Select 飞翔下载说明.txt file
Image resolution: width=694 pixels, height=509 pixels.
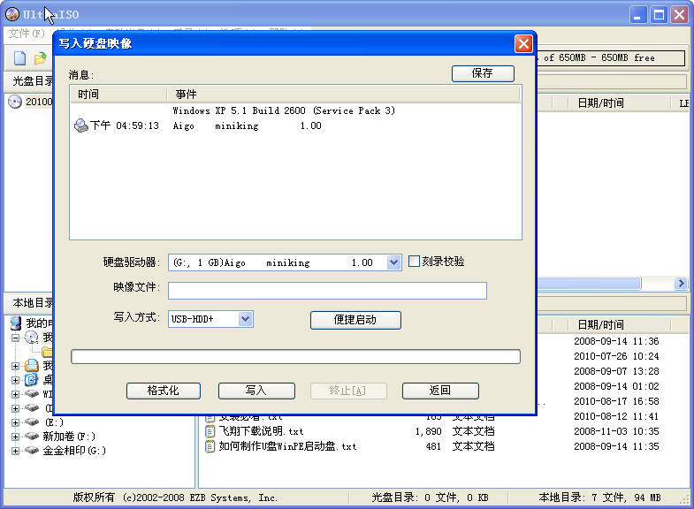click(x=261, y=431)
